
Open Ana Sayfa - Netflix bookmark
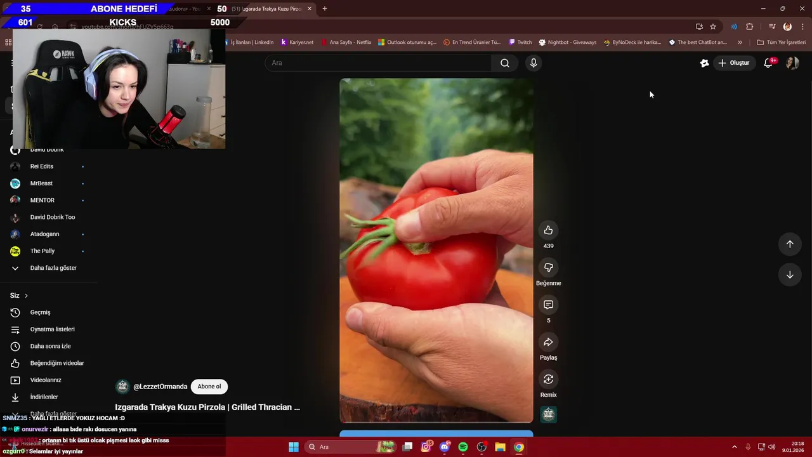pyautogui.click(x=346, y=43)
